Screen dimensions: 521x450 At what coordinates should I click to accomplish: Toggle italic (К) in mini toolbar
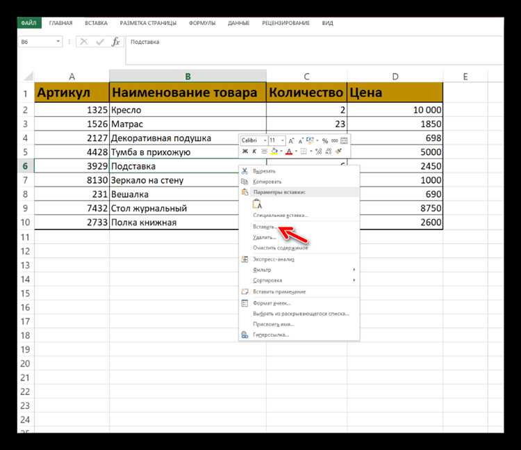[x=254, y=152]
